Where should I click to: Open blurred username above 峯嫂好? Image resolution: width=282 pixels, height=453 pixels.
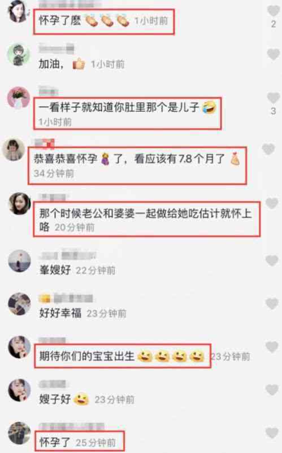click(68, 255)
